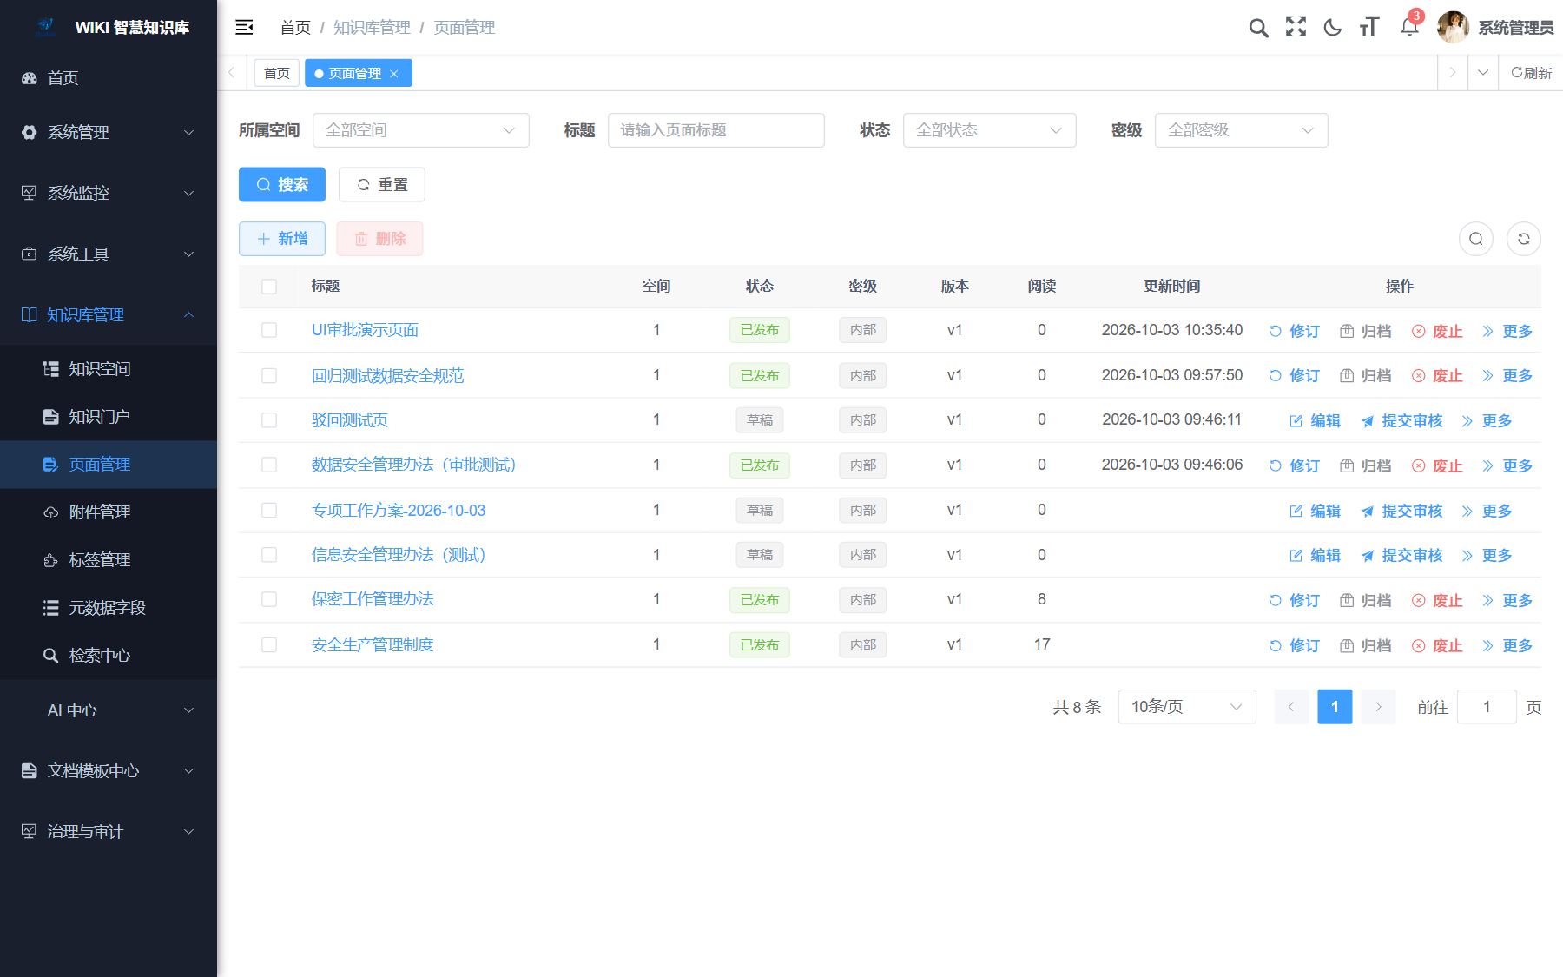This screenshot has height=977, width=1563.
Task: Click 归档 for 回归测试数据安全规范 row
Action: [1366, 376]
